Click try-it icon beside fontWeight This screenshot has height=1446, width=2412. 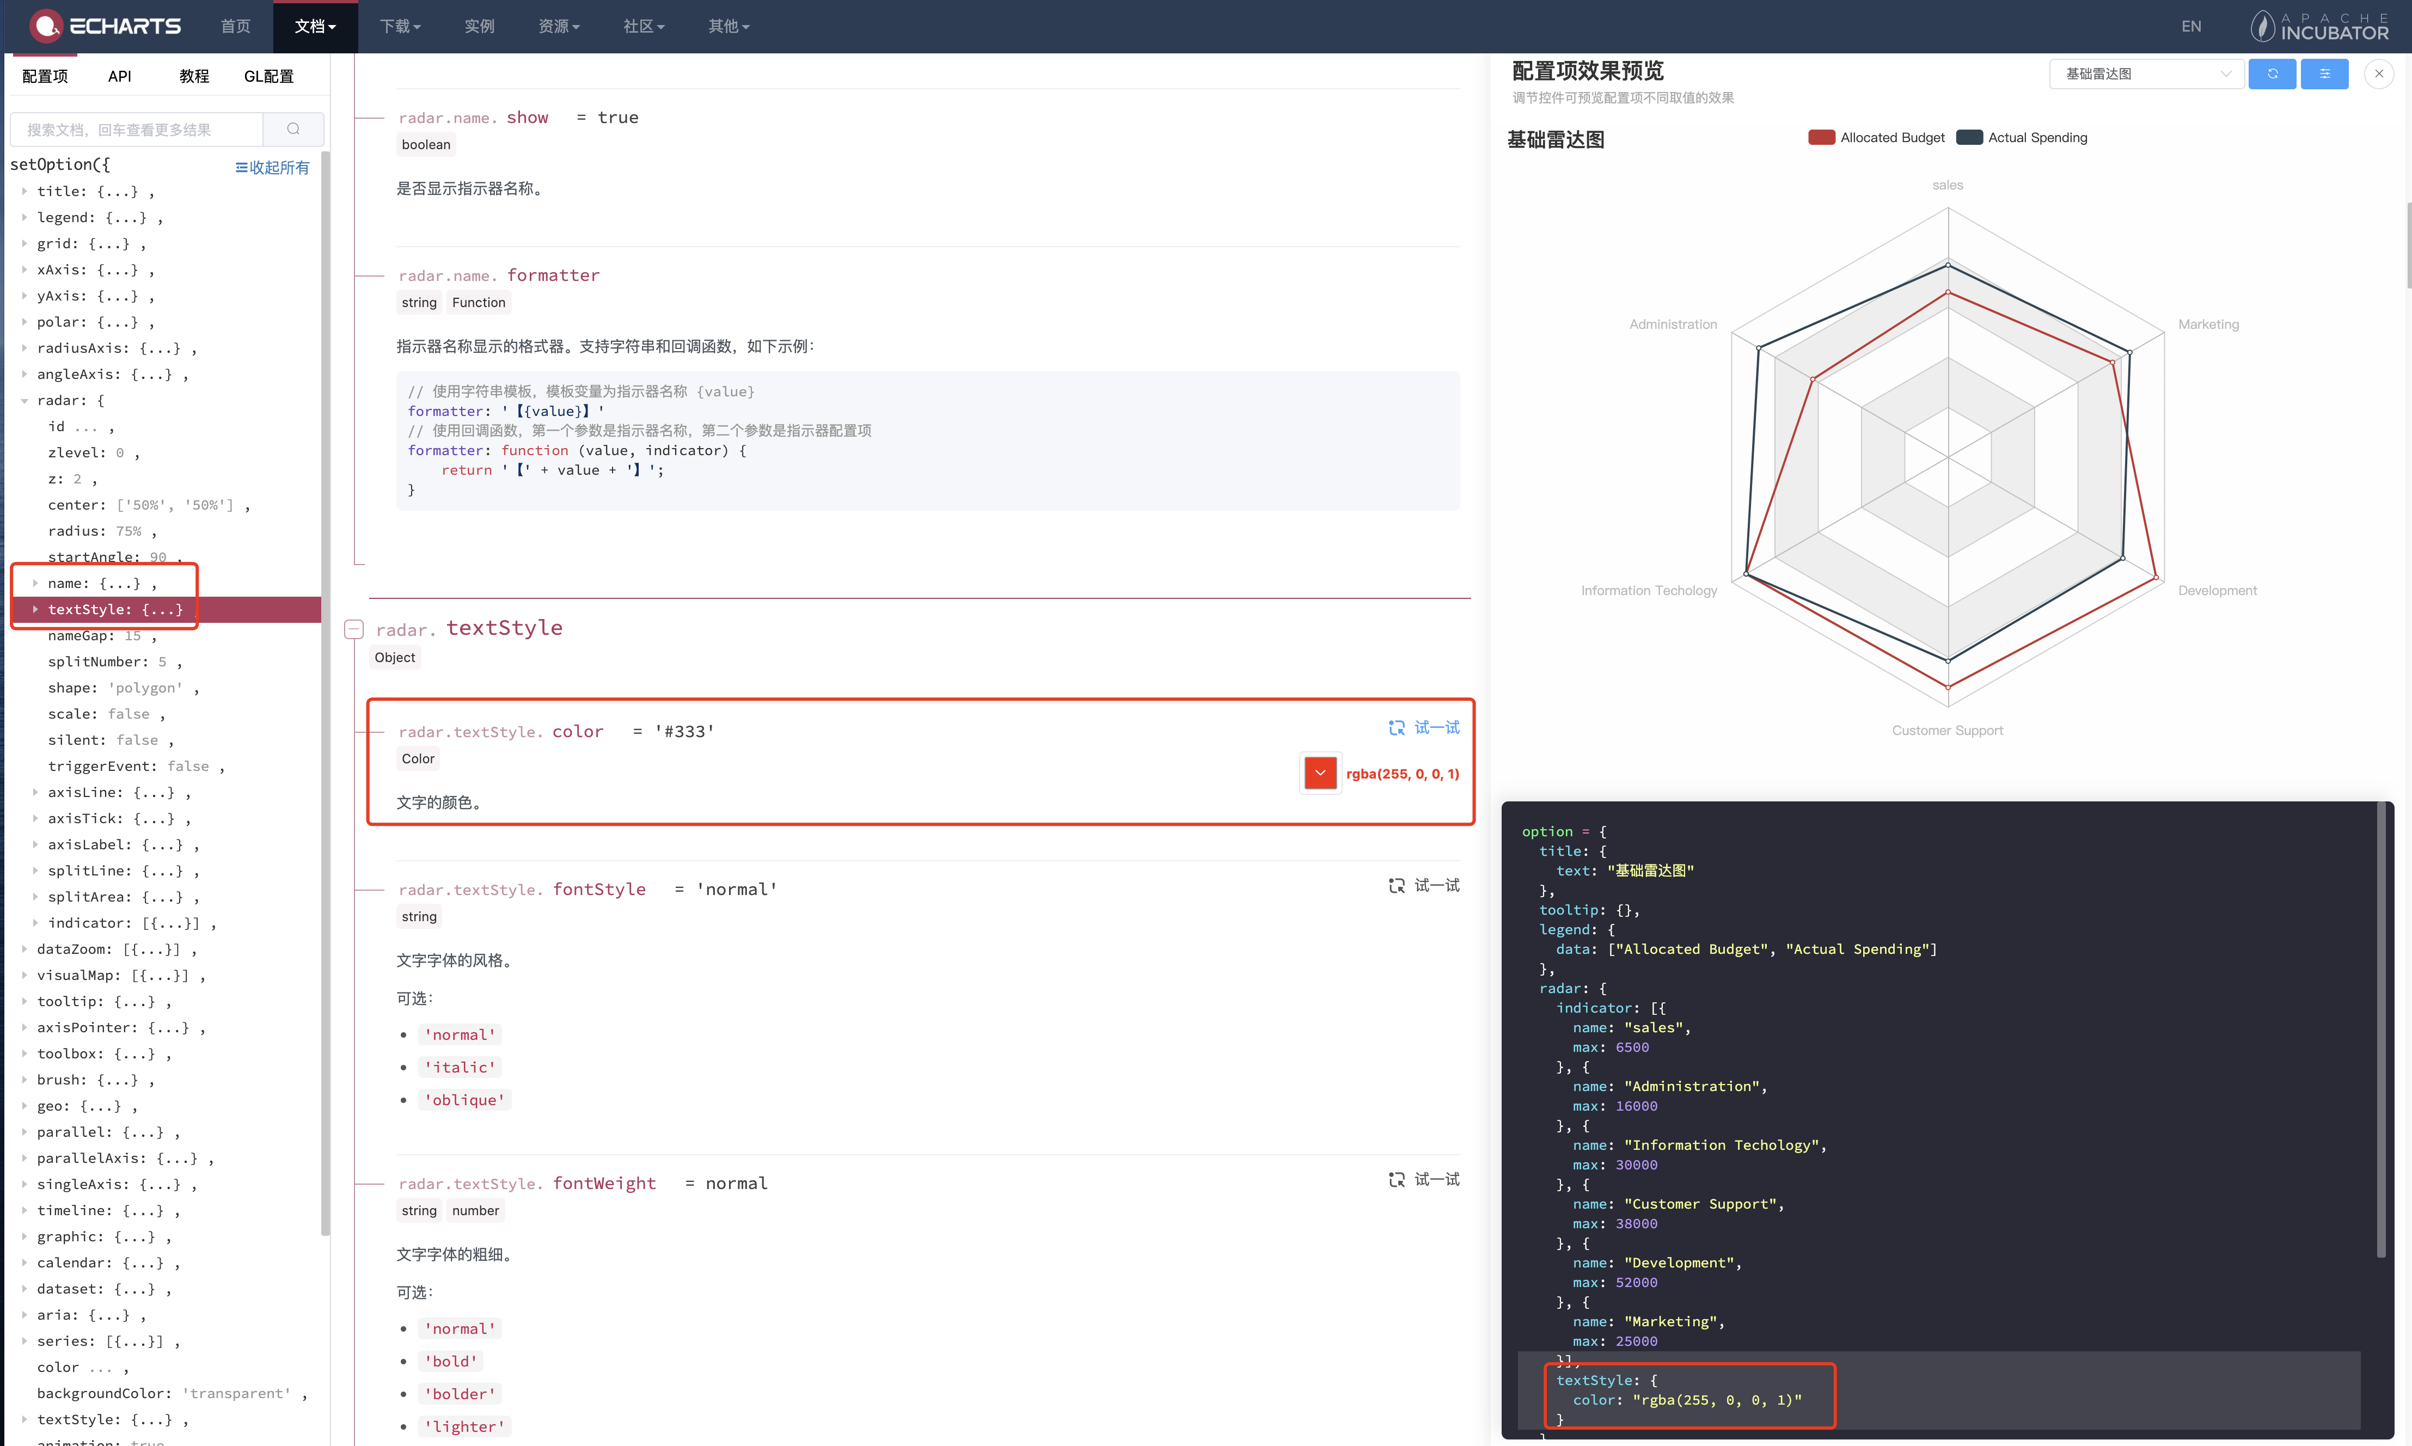tap(1396, 1180)
